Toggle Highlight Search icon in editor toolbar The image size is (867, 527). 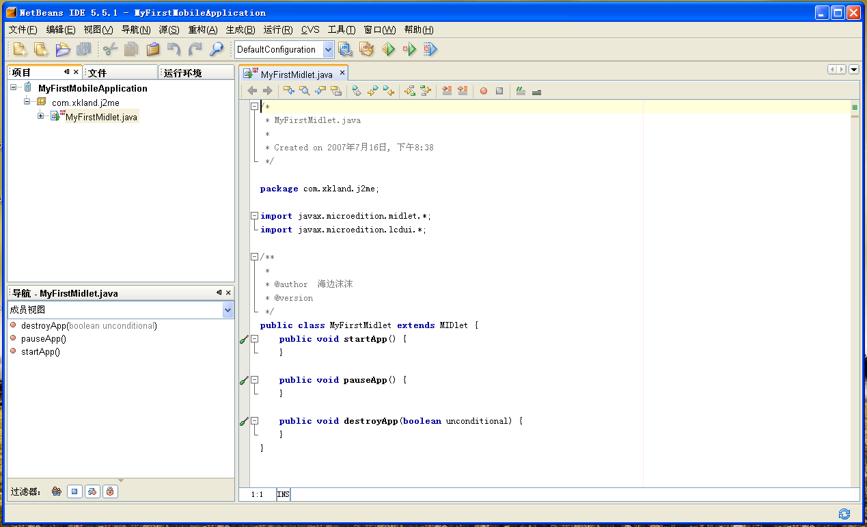[x=336, y=91]
